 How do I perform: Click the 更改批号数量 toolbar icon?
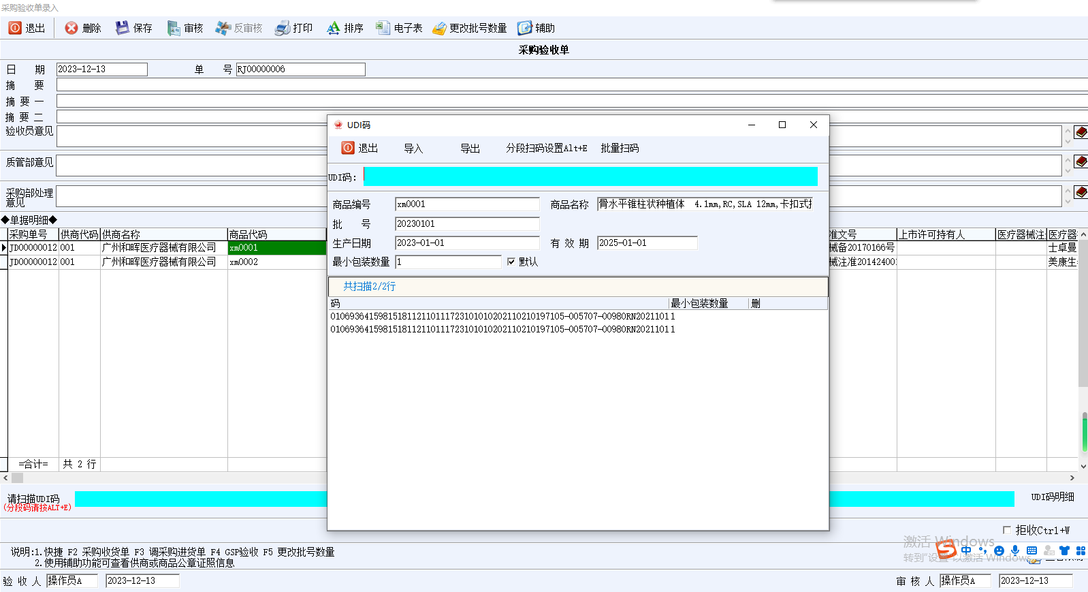pos(439,28)
